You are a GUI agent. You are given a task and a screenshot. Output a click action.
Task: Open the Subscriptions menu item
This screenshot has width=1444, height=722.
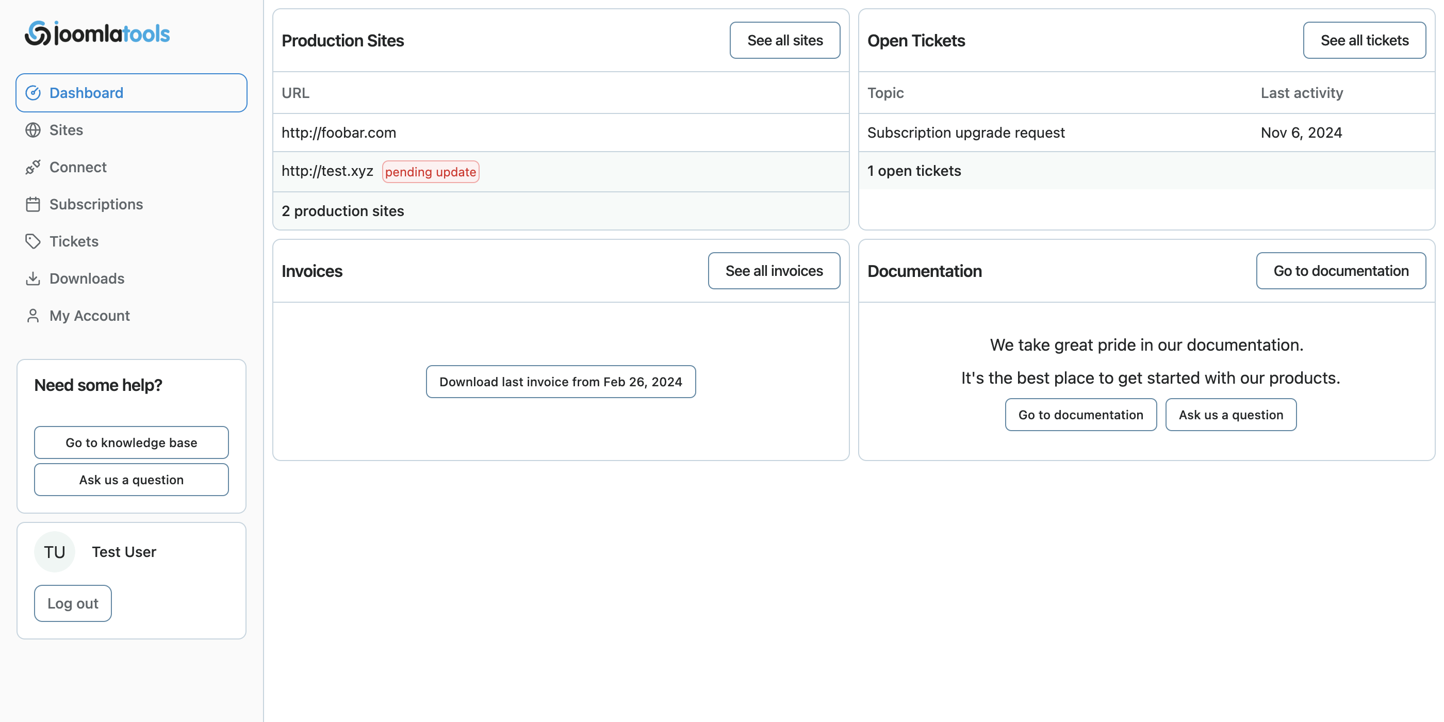pos(96,204)
